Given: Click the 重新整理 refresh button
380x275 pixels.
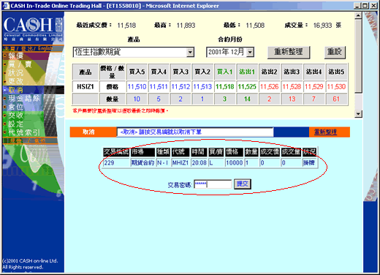Looking at the screenshot, I should (x=289, y=52).
